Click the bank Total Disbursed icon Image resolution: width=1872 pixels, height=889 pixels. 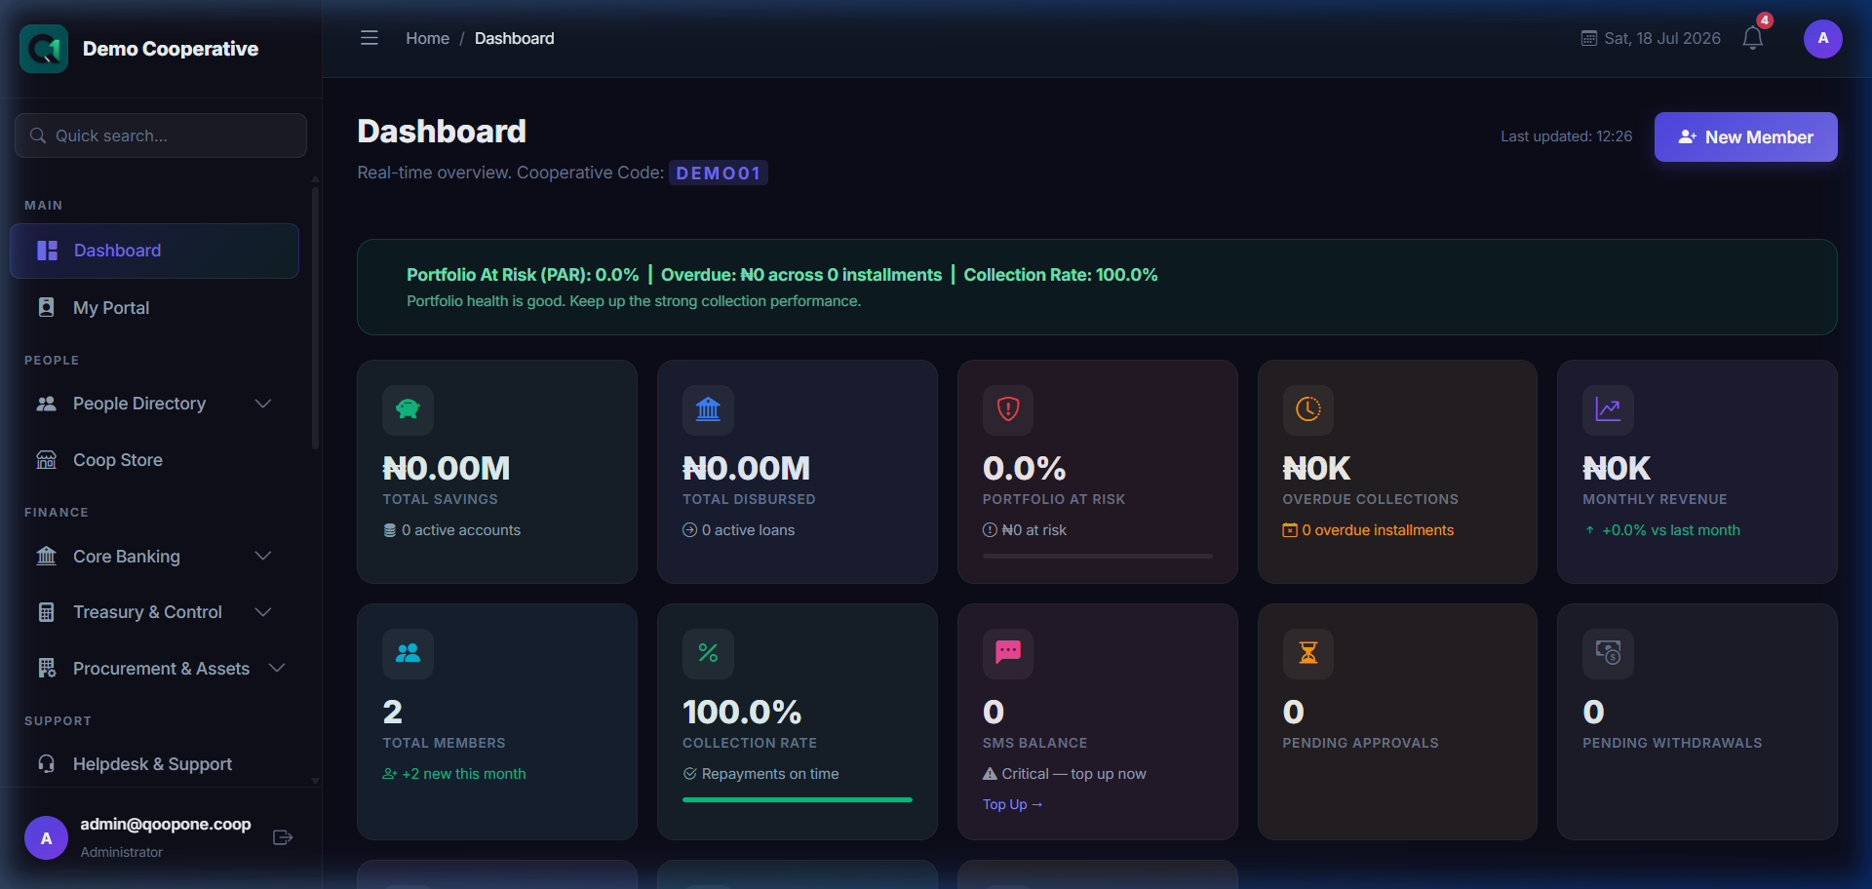(708, 409)
